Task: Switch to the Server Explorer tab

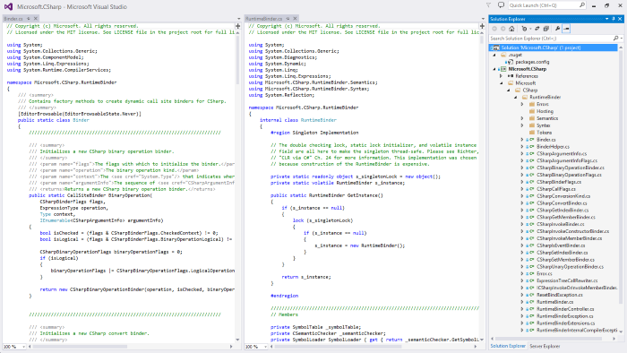Action: click(x=545, y=346)
